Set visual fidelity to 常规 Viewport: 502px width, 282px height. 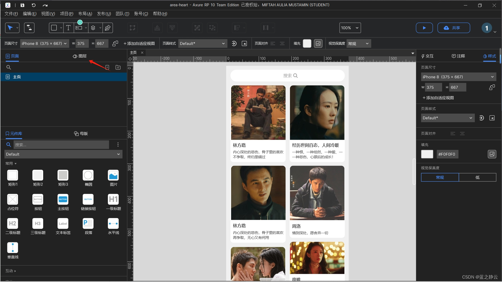point(440,177)
